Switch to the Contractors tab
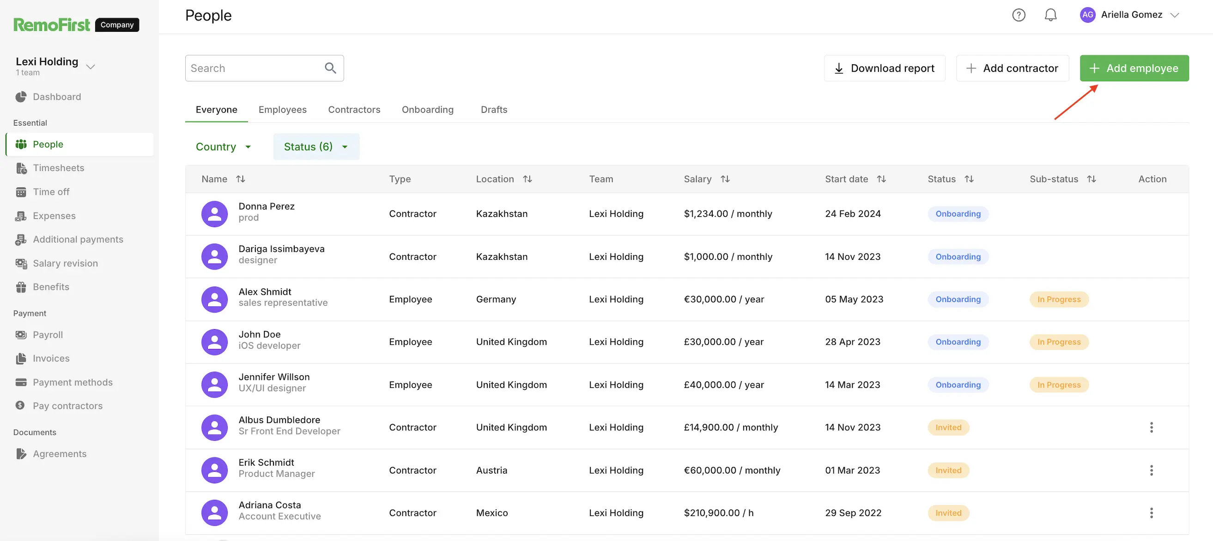 pyautogui.click(x=354, y=109)
